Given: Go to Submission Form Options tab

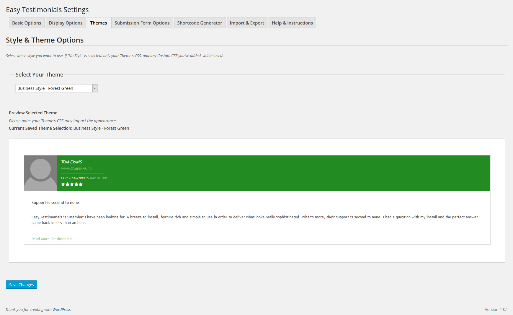Looking at the screenshot, I should click(142, 23).
